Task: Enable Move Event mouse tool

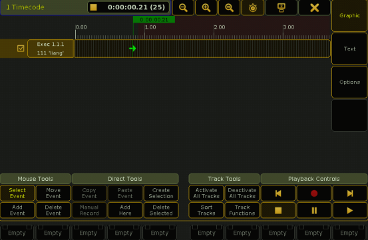Action: (x=53, y=193)
